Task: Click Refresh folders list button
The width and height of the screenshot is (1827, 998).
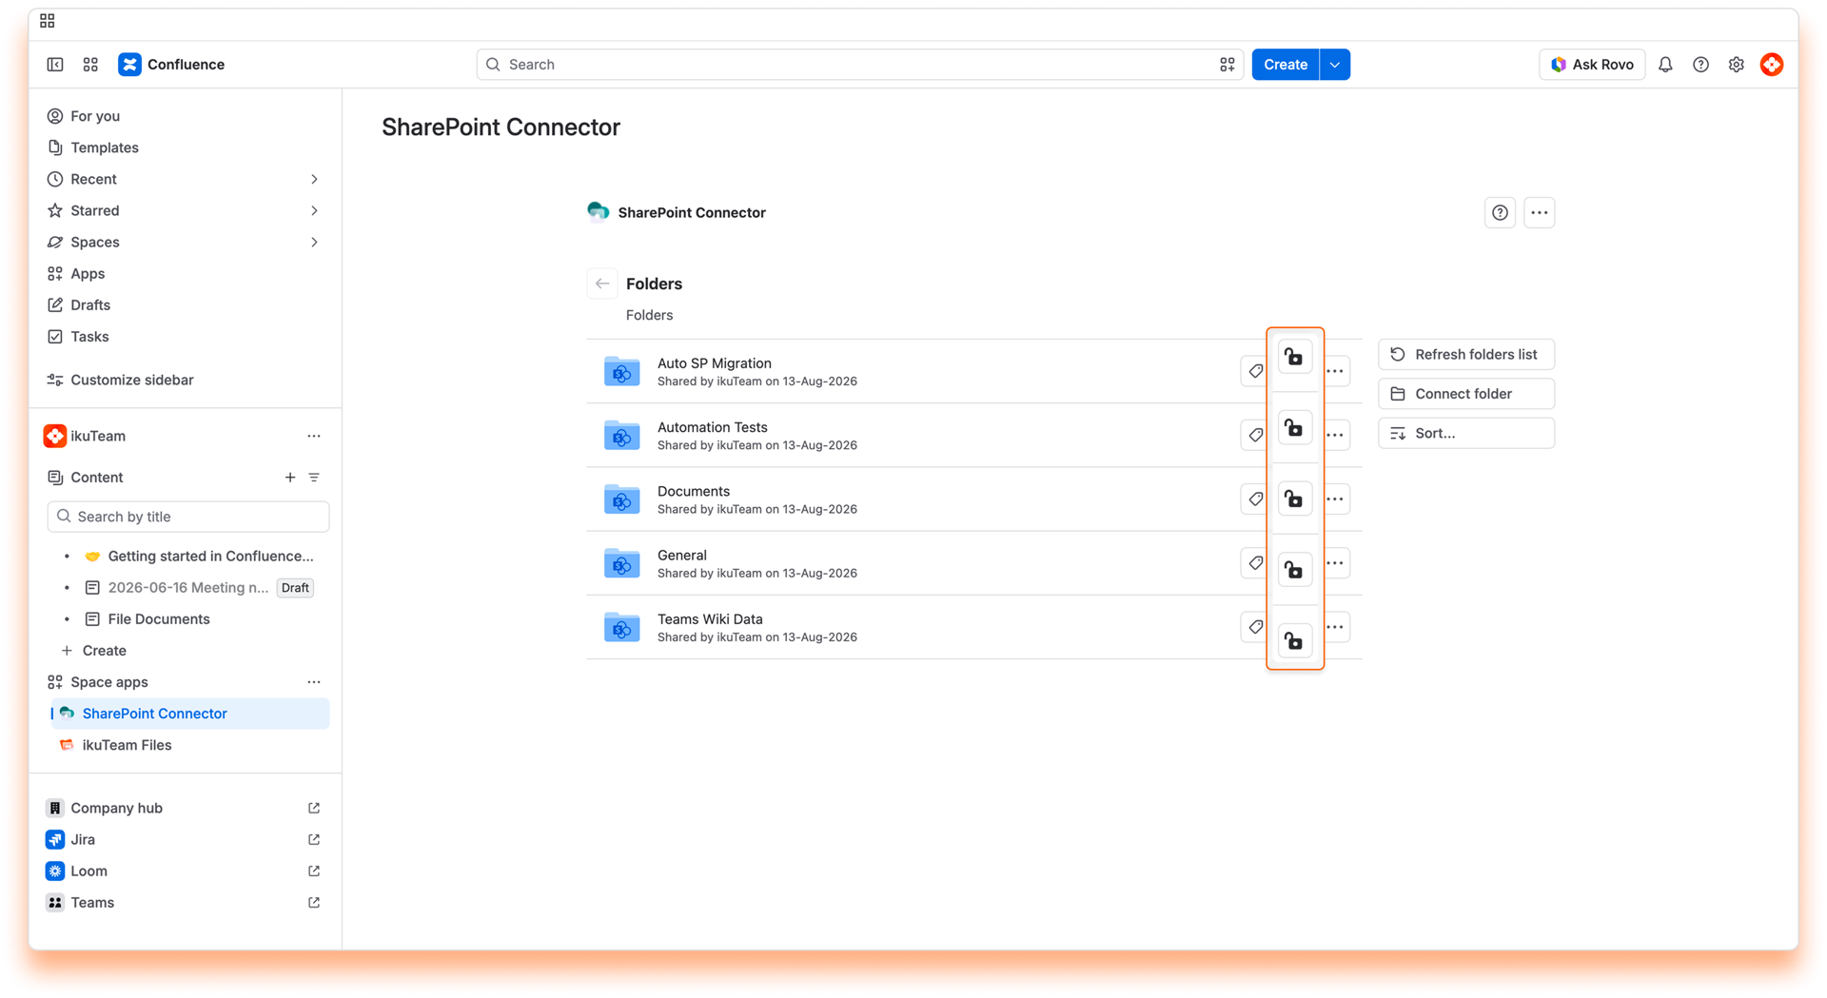Action: click(x=1465, y=354)
